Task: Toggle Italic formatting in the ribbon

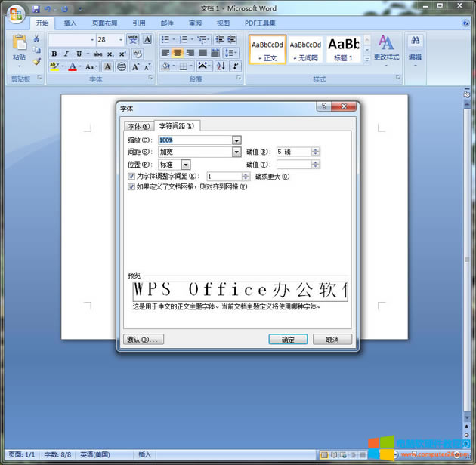Action: 66,54
